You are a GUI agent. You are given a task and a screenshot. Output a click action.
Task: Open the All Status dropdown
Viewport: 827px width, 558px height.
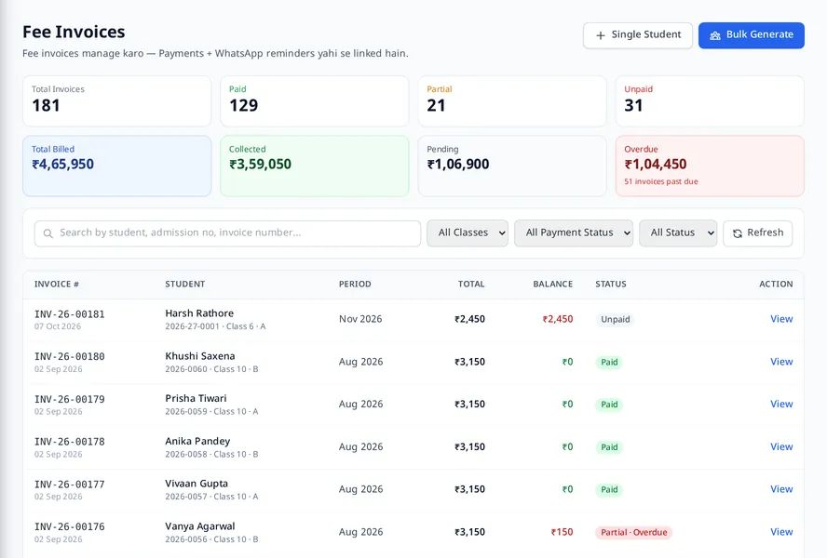(x=678, y=232)
